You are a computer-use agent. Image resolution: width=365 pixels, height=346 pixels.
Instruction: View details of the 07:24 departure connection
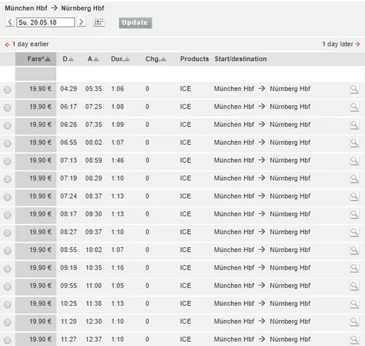[354, 197]
